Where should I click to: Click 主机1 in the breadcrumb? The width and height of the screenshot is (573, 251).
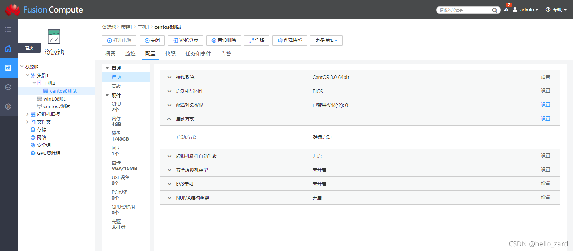(143, 27)
